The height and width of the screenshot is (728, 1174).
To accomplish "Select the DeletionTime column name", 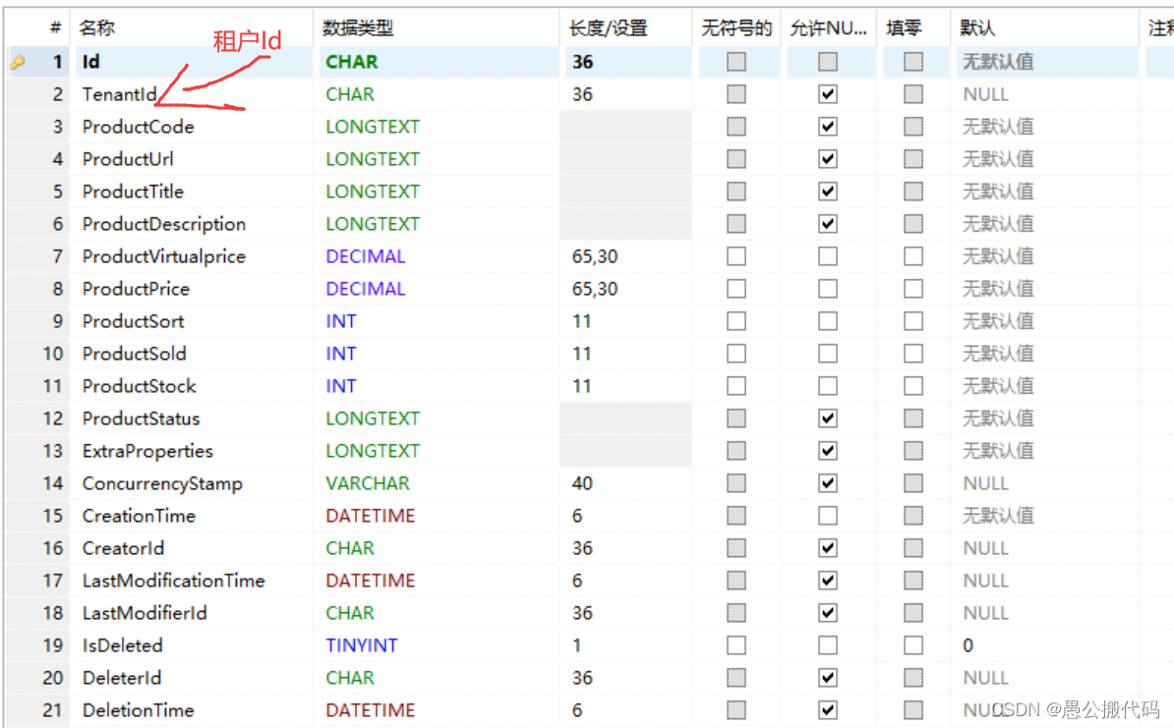I will point(138,710).
